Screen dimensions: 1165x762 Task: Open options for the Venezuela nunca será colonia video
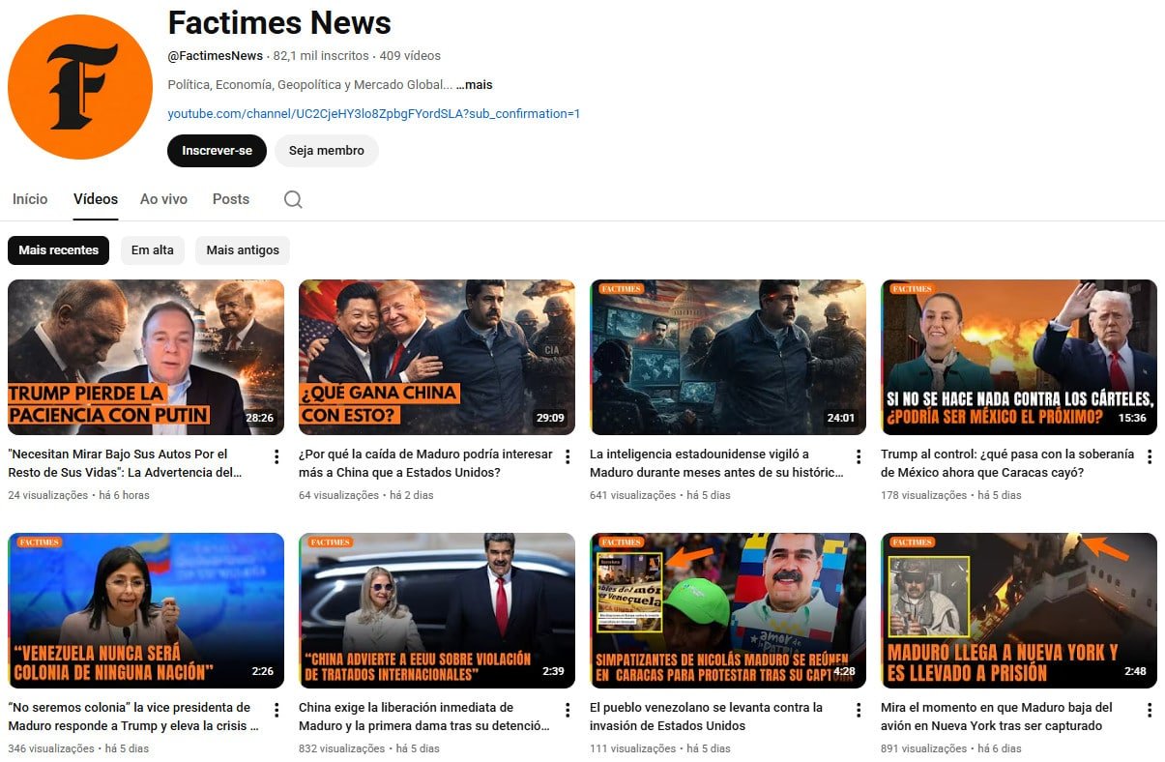(x=275, y=709)
